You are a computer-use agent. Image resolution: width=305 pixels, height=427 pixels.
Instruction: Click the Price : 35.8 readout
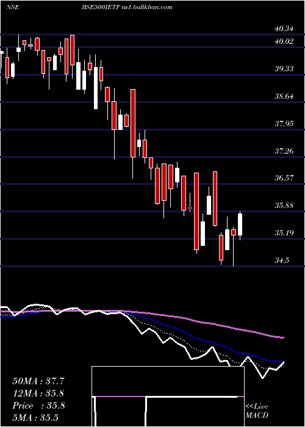pyautogui.click(x=38, y=406)
